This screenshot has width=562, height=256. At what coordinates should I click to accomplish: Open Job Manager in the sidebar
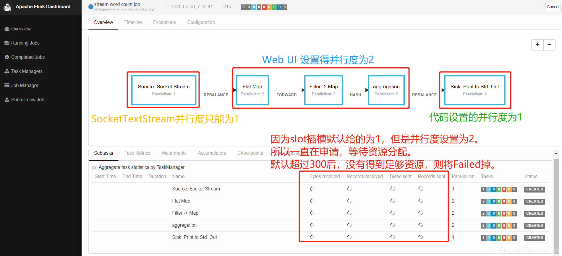click(25, 86)
